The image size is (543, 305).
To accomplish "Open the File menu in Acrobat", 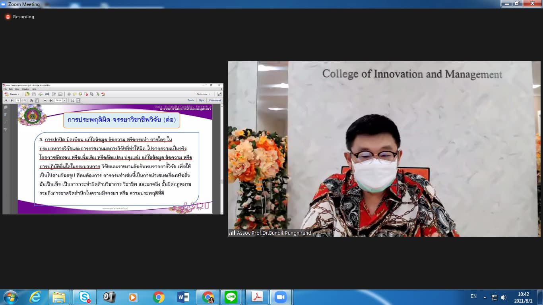I will (5, 89).
